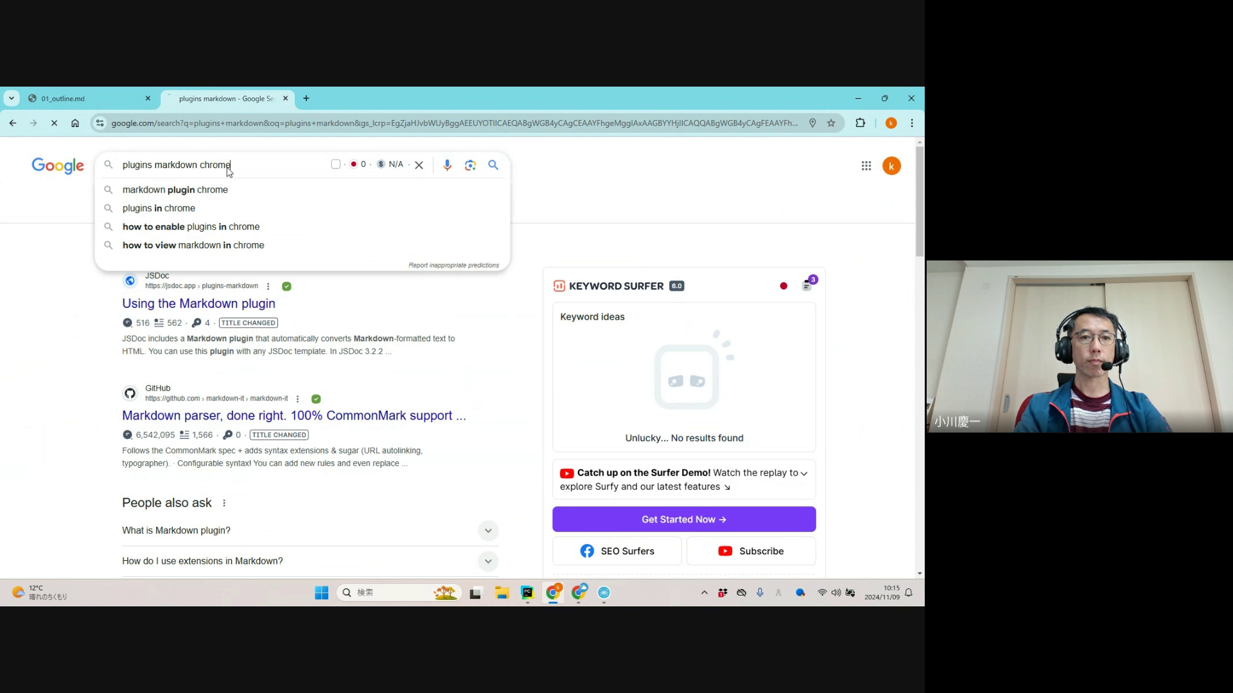Click the Google Lens image search icon
The height and width of the screenshot is (693, 1233).
[x=470, y=165]
